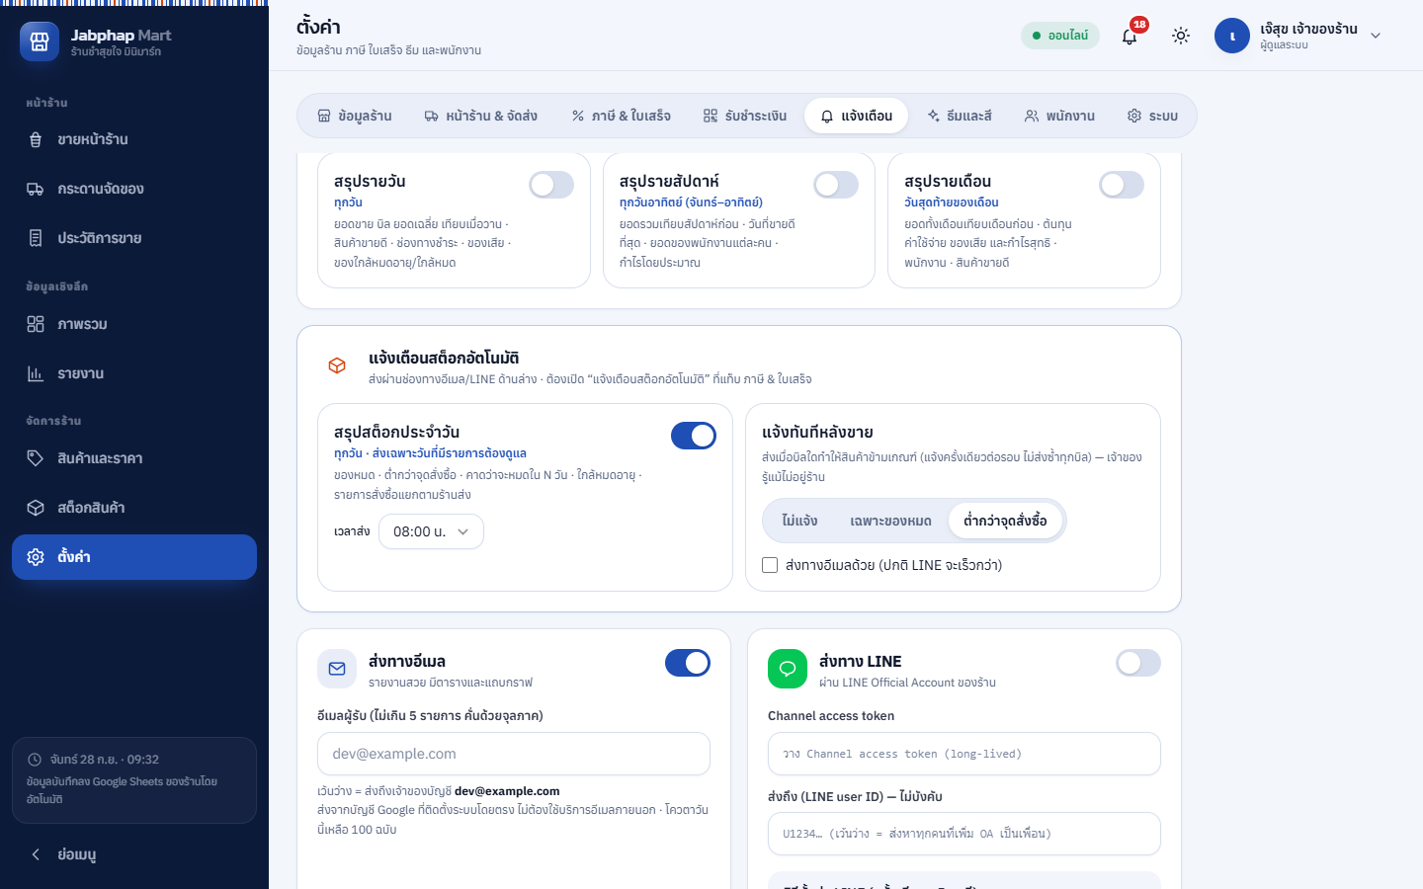Open the ธีมและสี tab
This screenshot has height=889, width=1423.
point(960,116)
